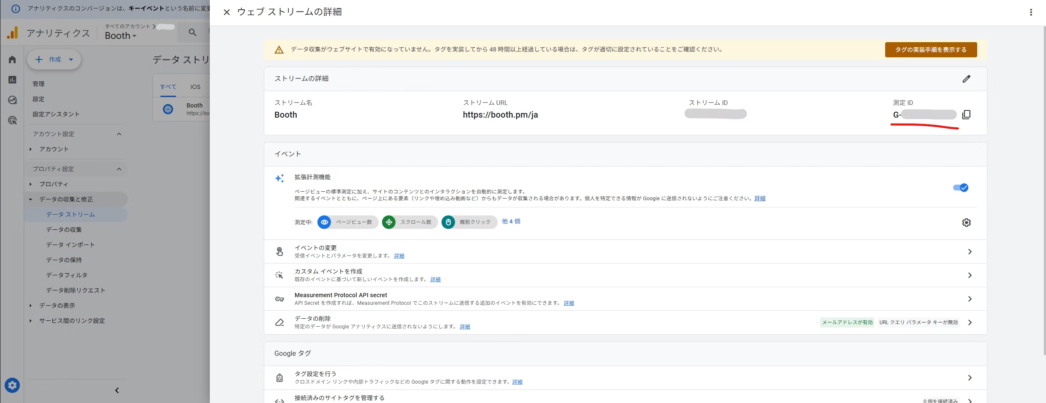The image size is (1046, 403).
Task: Open the three-dot more options menu
Action: point(1031,12)
